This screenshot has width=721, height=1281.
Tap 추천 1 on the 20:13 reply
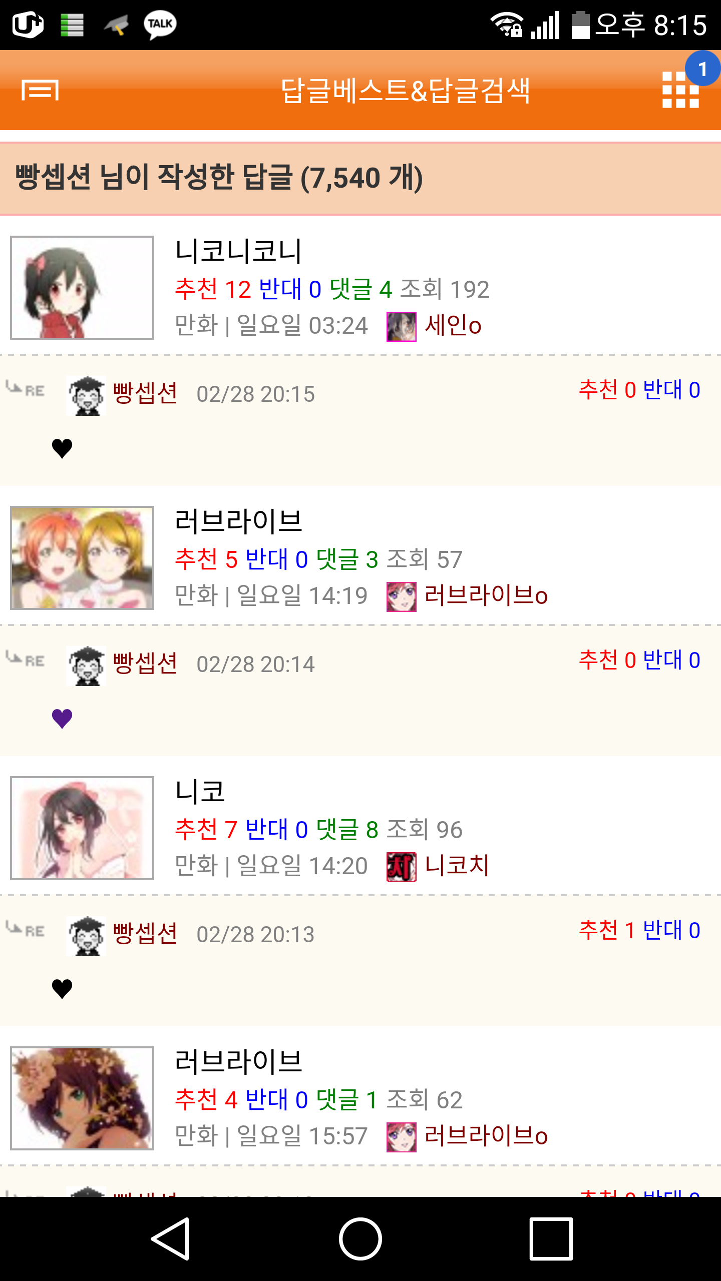tap(607, 930)
